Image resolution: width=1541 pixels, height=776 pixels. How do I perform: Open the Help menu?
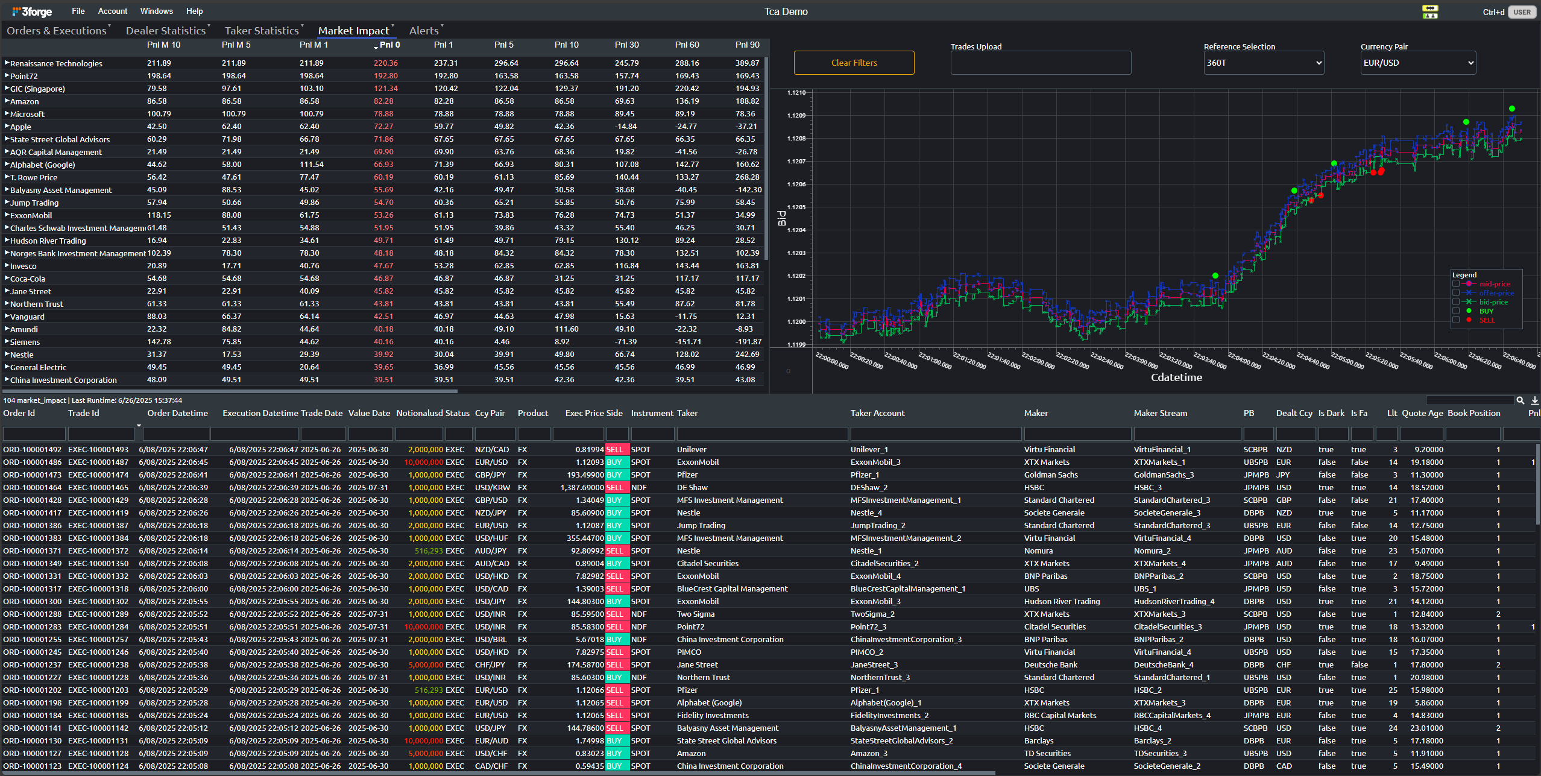coord(194,11)
